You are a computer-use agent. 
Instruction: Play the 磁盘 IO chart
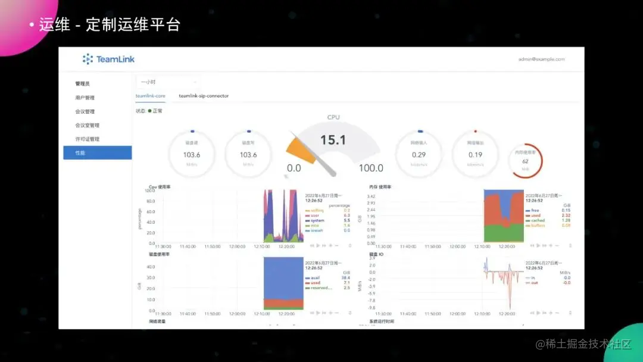pos(538,313)
